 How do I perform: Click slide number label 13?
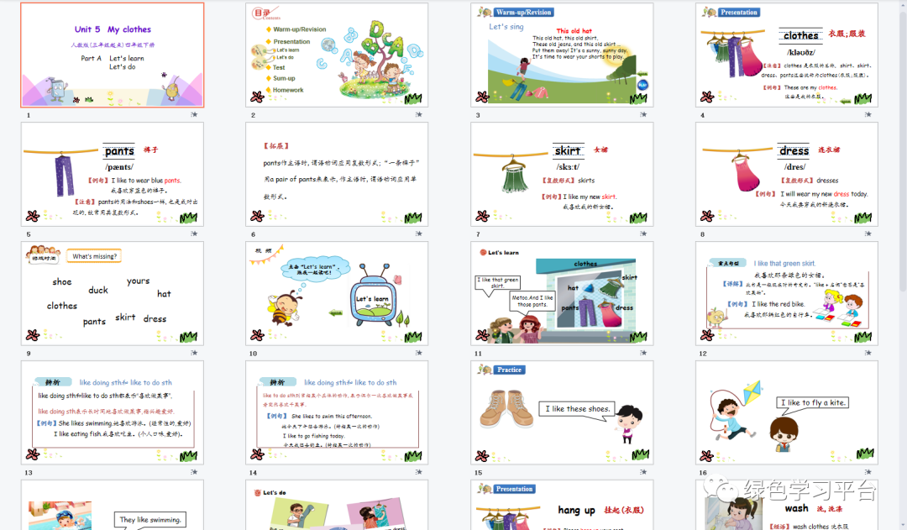pyautogui.click(x=29, y=473)
